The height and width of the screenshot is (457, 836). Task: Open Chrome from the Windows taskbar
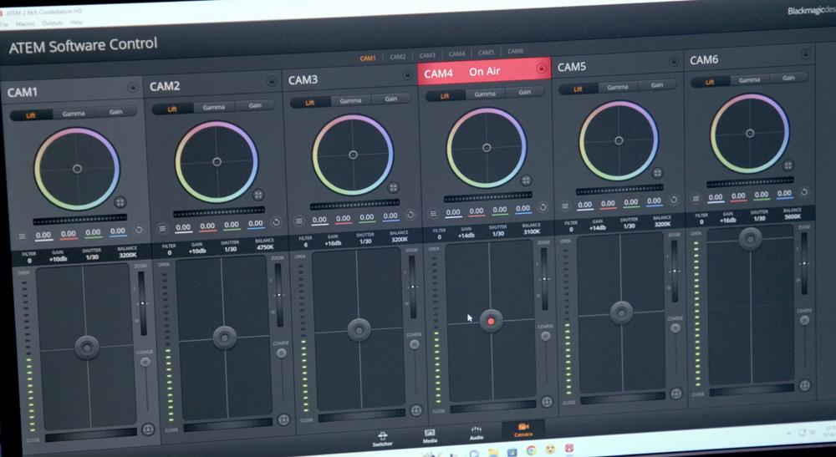pos(531,450)
